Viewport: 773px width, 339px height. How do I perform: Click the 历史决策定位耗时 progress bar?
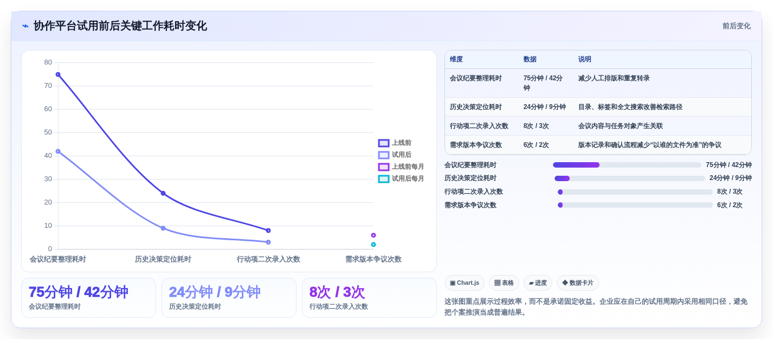pos(630,178)
